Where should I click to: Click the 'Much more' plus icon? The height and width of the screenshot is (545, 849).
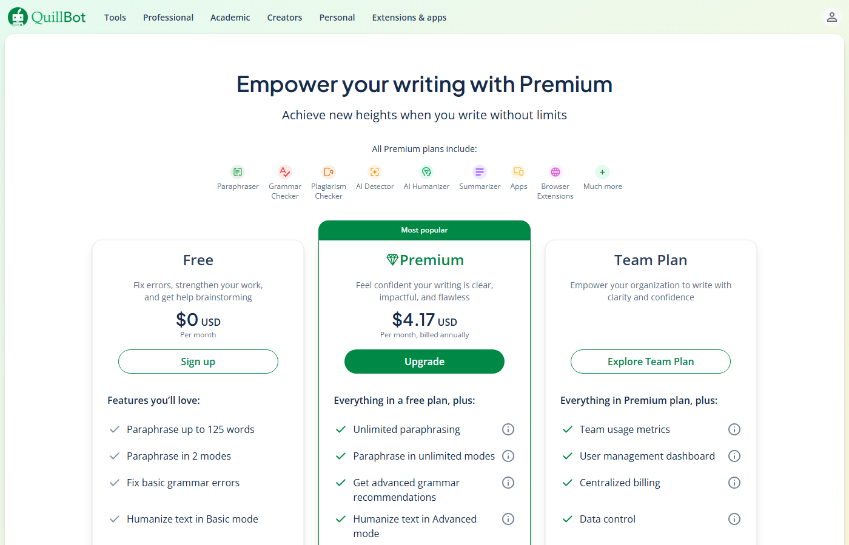click(x=602, y=171)
